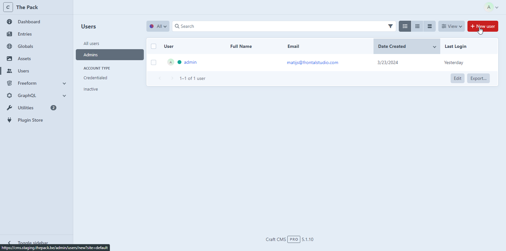Image resolution: width=506 pixels, height=251 pixels.
Task: Open the search filter funnel icon
Action: point(390,26)
